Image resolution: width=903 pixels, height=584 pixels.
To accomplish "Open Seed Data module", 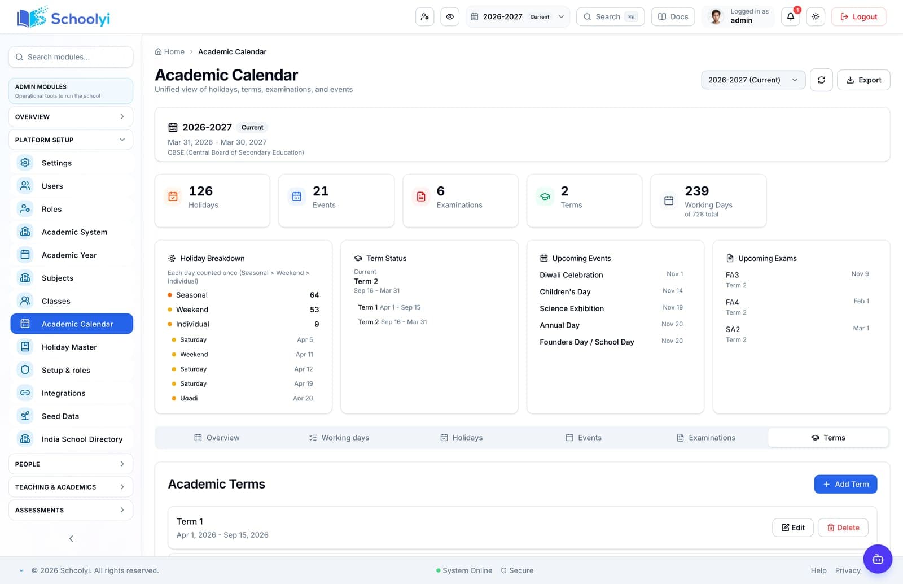I will [x=72, y=416].
